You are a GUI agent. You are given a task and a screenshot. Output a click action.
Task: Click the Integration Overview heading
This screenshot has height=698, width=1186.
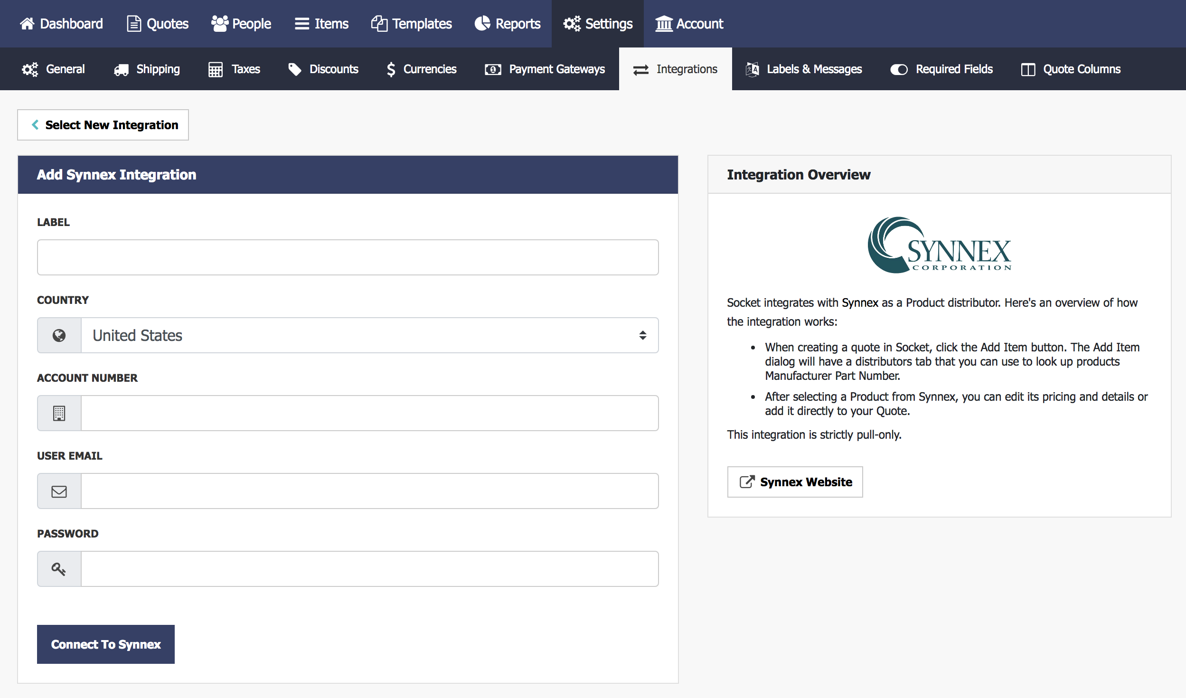799,175
